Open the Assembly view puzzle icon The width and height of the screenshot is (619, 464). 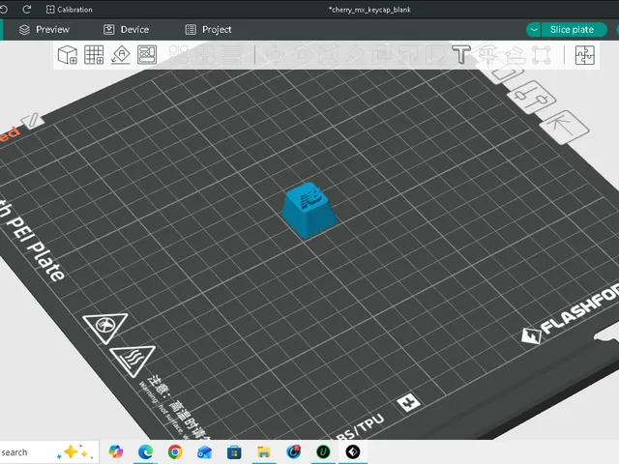584,55
